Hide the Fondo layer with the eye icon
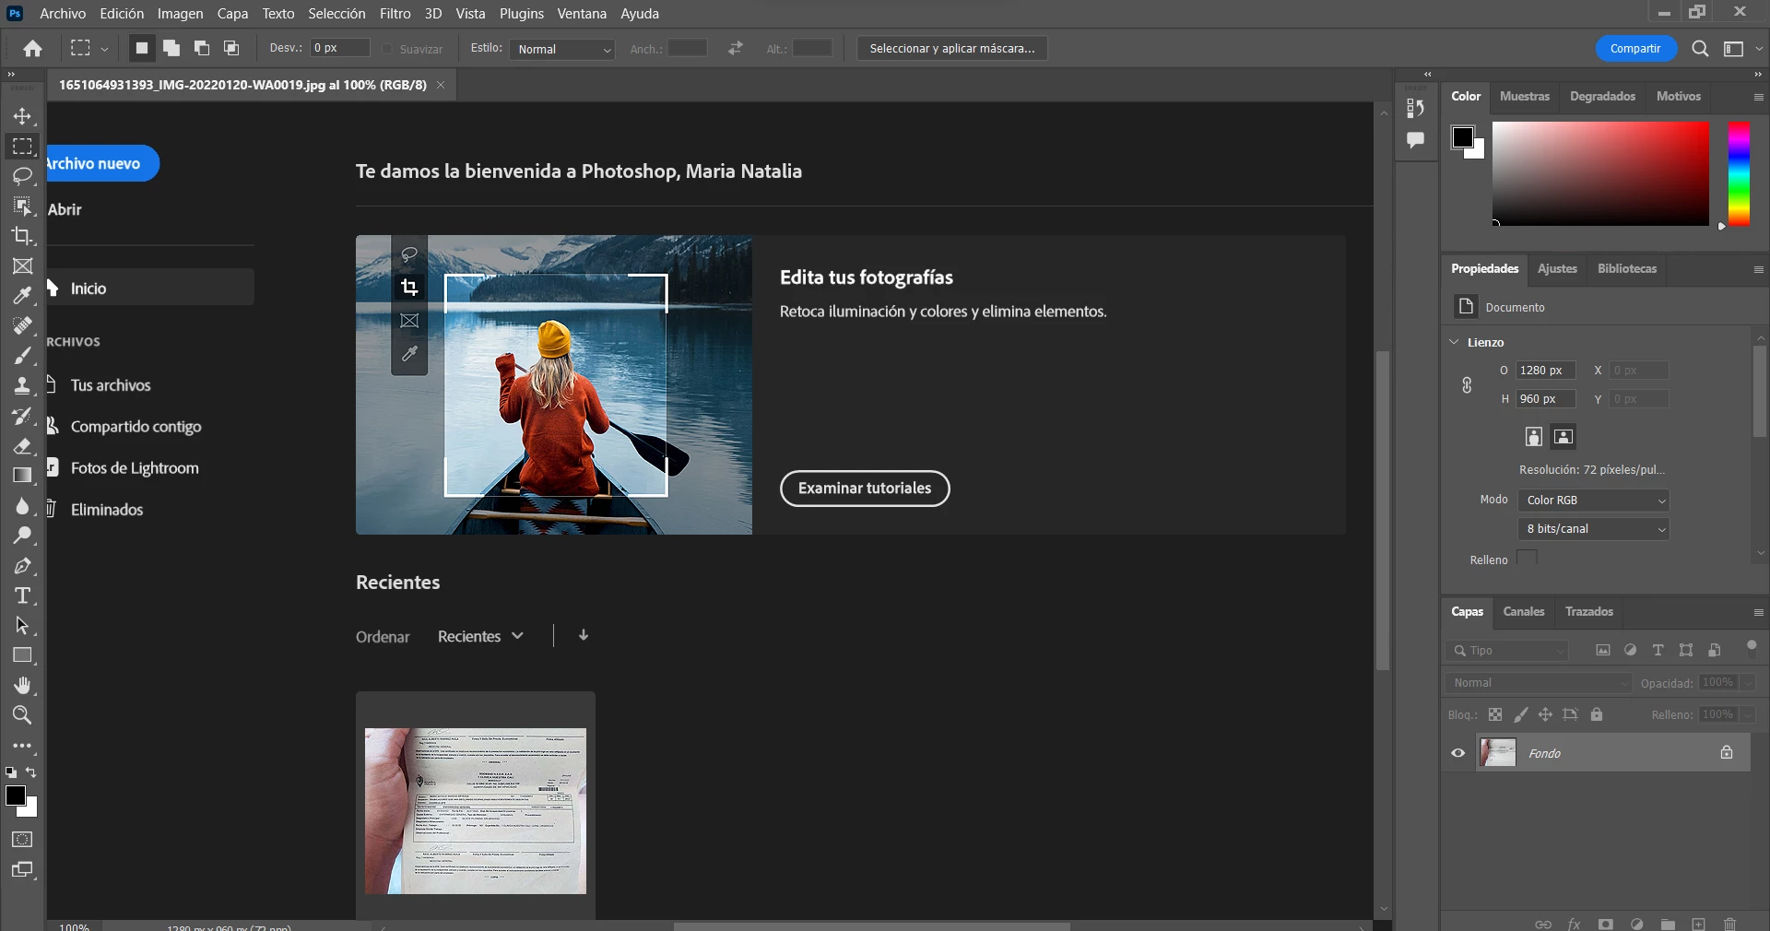Image resolution: width=1770 pixels, height=931 pixels. click(x=1458, y=753)
